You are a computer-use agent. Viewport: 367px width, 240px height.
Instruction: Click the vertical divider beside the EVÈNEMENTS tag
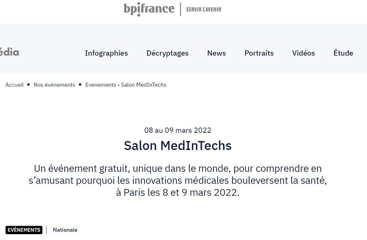pyautogui.click(x=47, y=230)
